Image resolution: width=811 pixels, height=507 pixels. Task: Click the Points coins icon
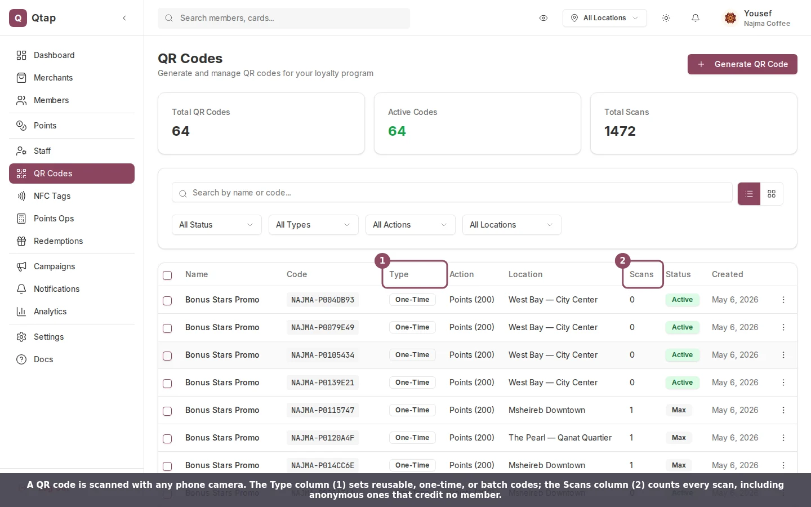[21, 126]
